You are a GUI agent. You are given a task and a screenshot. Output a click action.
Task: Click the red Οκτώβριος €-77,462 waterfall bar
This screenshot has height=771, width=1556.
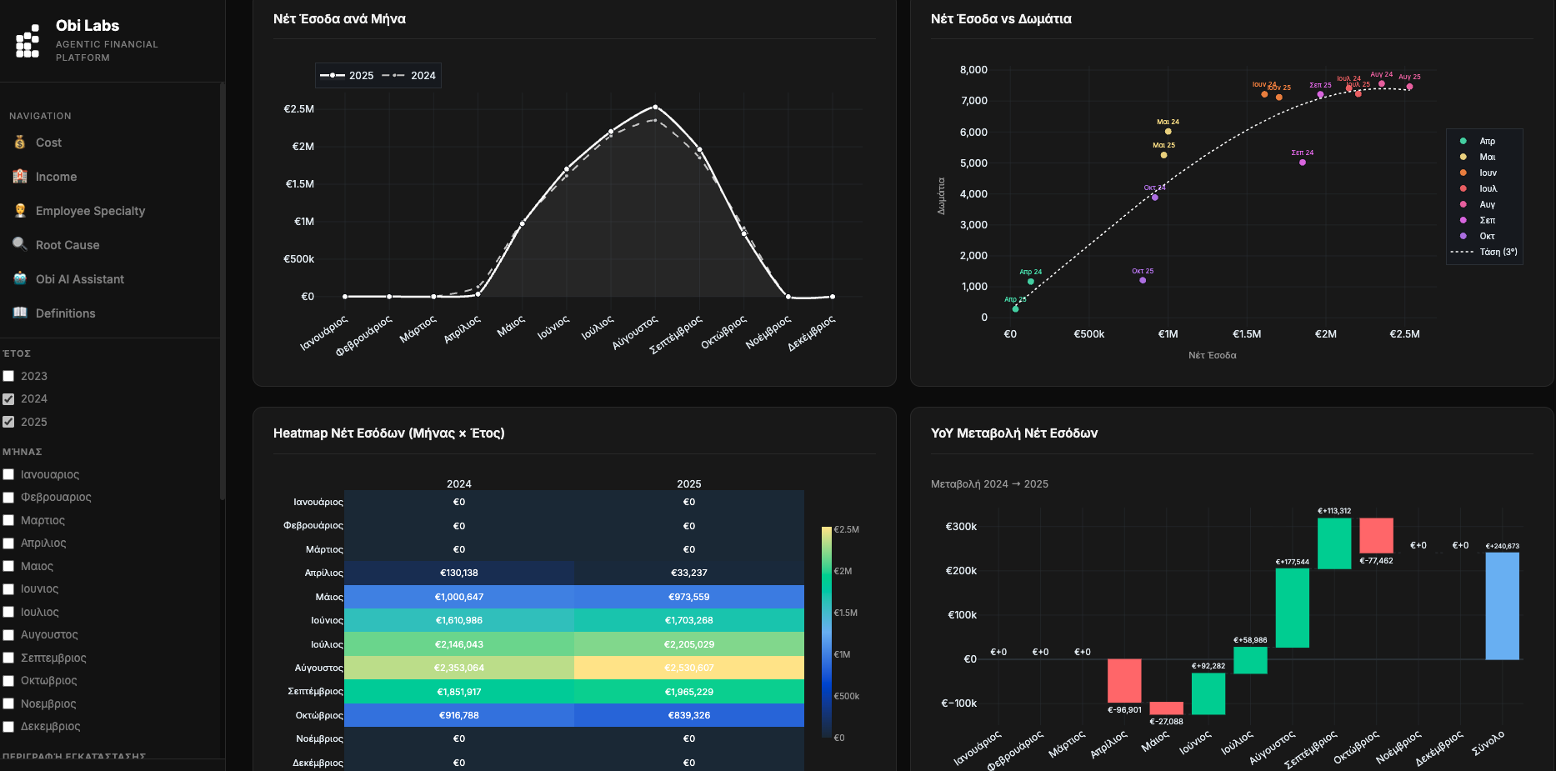[1376, 536]
